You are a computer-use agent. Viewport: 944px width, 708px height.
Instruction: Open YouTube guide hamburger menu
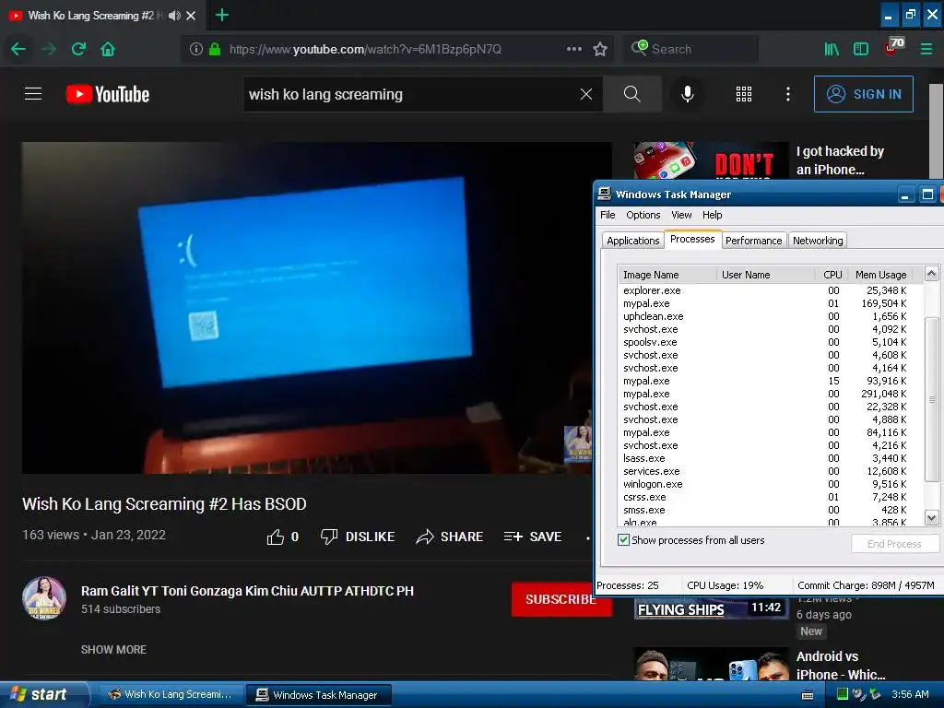pos(33,94)
